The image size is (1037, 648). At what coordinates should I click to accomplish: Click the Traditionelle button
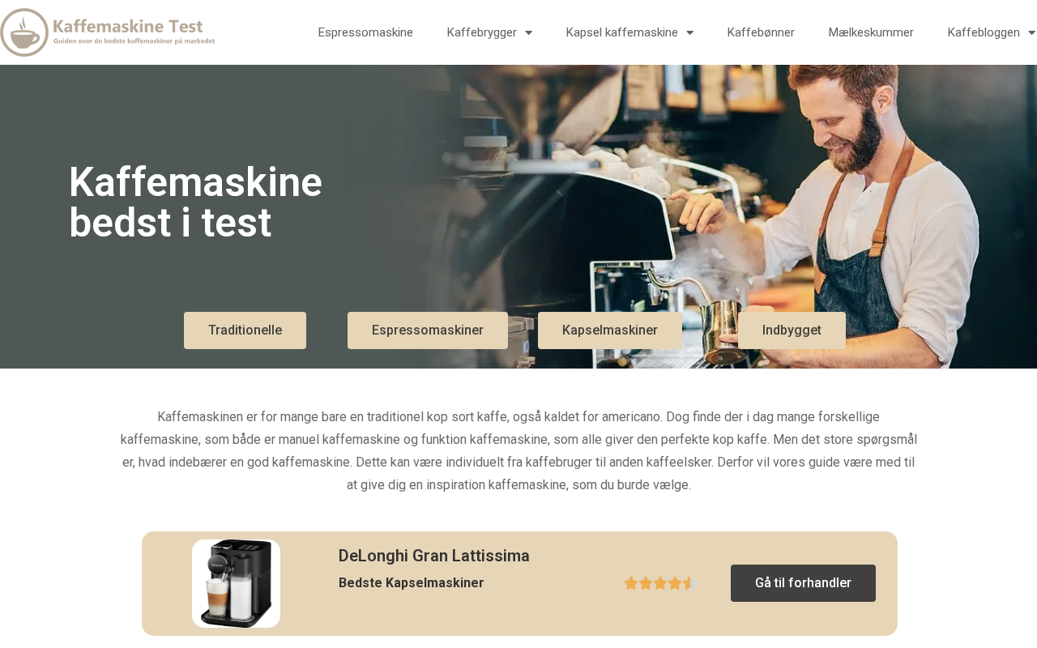(245, 330)
